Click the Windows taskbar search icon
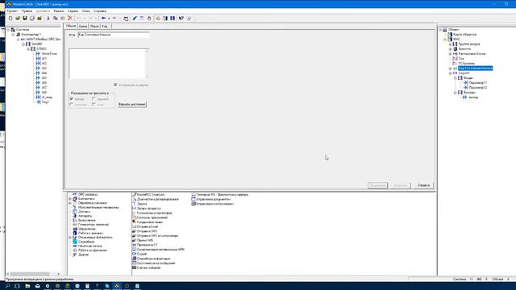Screen dimensions: 516x290 (7, 286)
